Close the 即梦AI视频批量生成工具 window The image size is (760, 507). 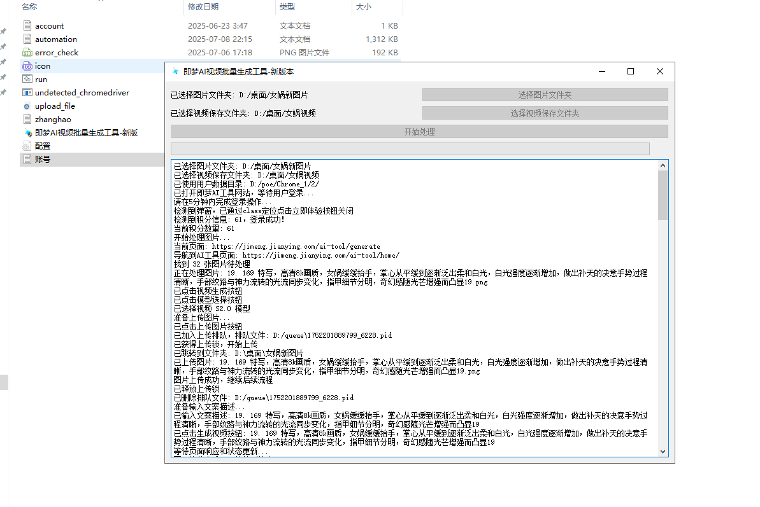point(660,71)
